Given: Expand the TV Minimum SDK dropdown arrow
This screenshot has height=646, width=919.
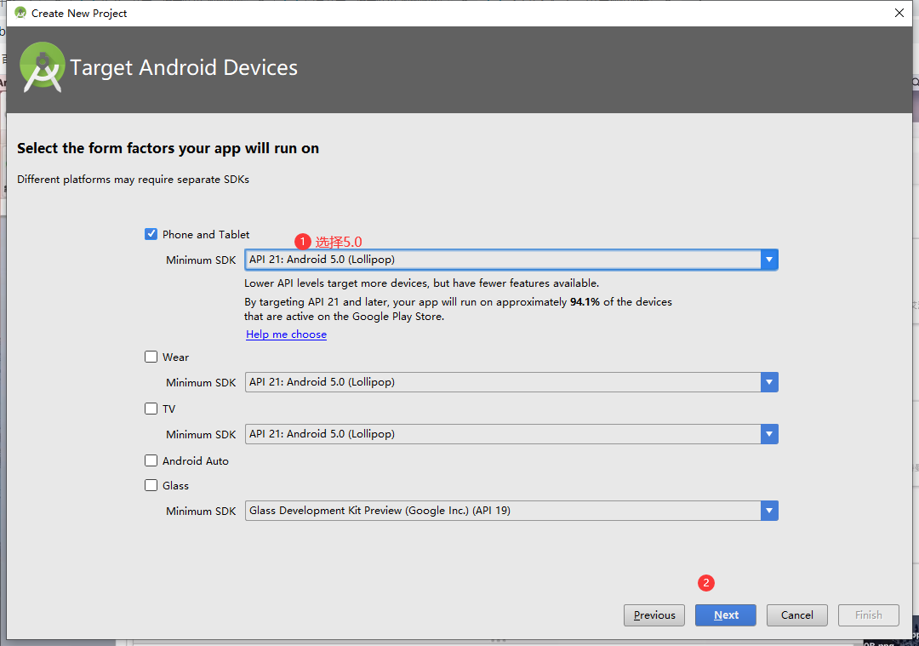Looking at the screenshot, I should pyautogui.click(x=769, y=434).
